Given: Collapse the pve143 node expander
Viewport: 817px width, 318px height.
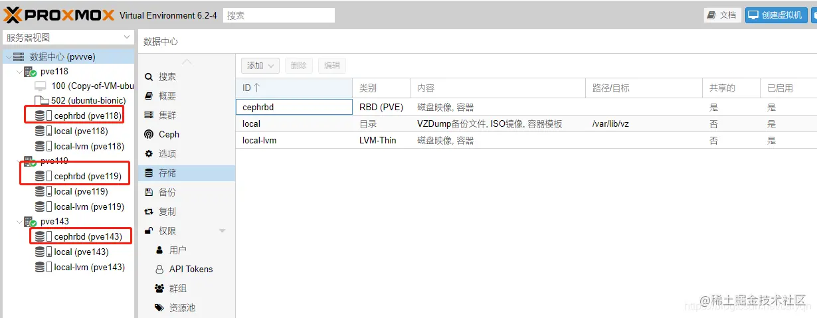Looking at the screenshot, I should coord(19,222).
